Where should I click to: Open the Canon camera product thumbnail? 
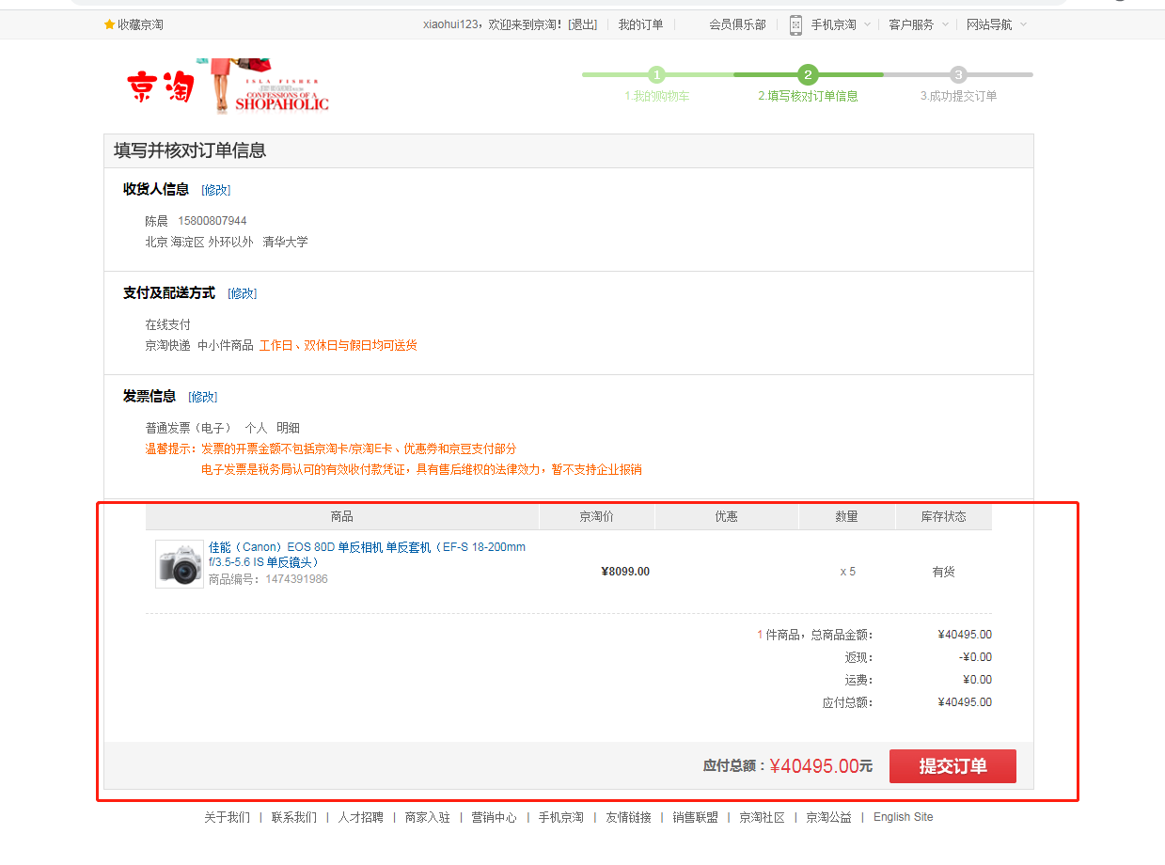pyautogui.click(x=180, y=564)
